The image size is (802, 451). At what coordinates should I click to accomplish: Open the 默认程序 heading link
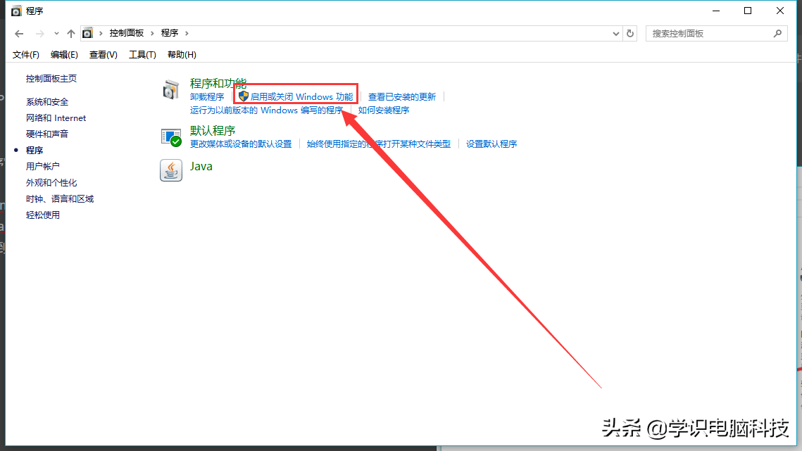tap(212, 131)
